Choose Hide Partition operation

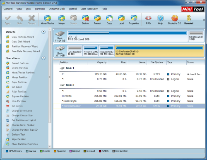pos(19,101)
